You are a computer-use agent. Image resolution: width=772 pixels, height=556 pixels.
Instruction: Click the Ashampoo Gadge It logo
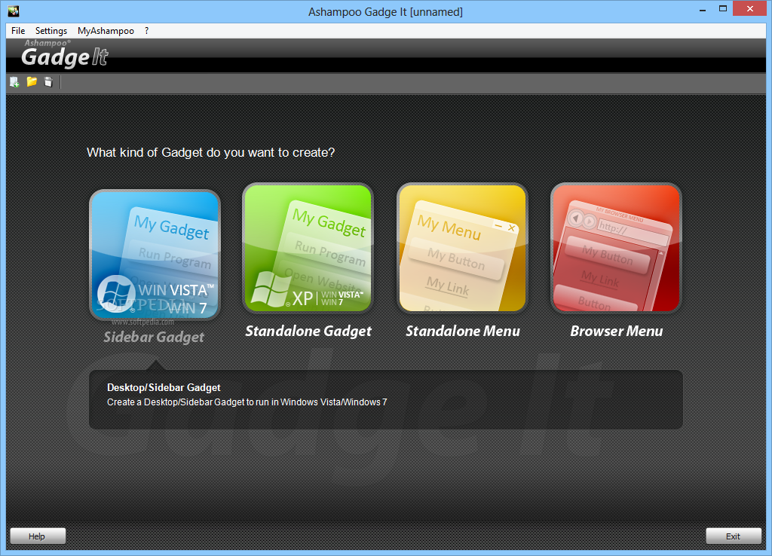click(65, 54)
